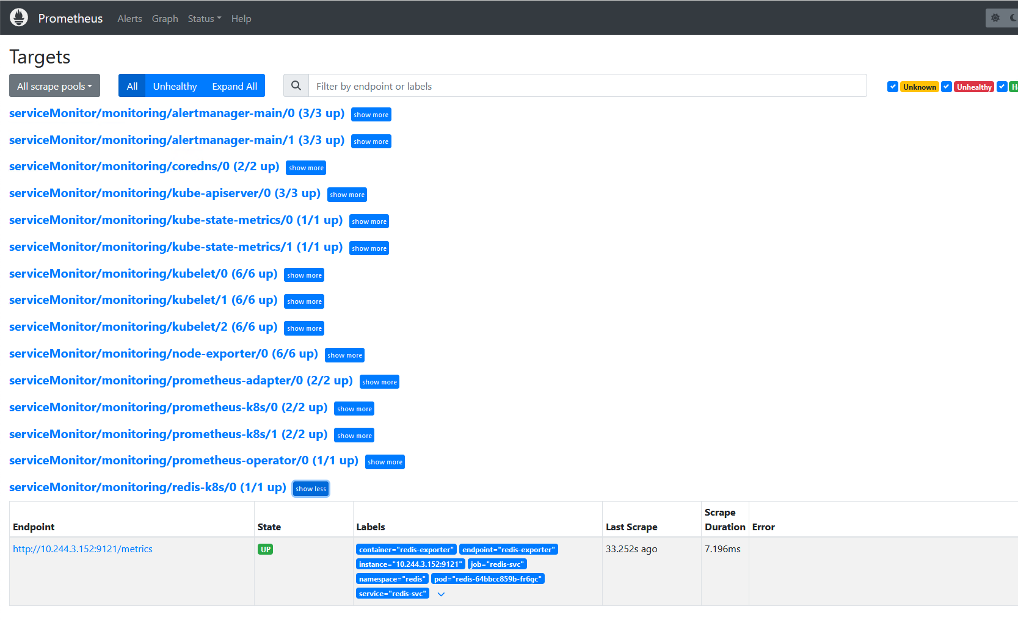Open the Status dropdown menu
The width and height of the screenshot is (1018, 623).
pyautogui.click(x=205, y=19)
